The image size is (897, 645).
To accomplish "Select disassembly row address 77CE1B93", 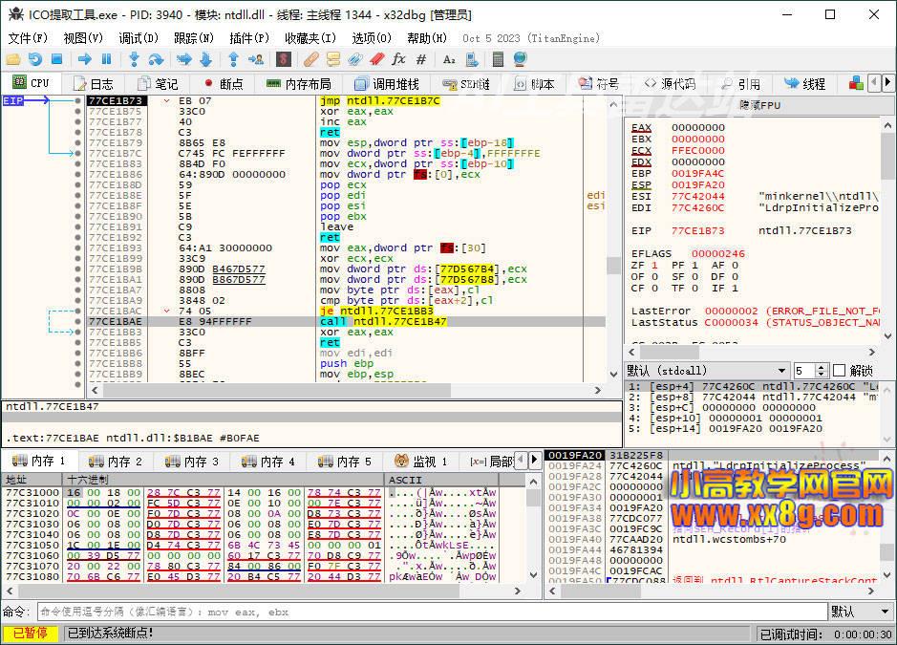I will [115, 247].
